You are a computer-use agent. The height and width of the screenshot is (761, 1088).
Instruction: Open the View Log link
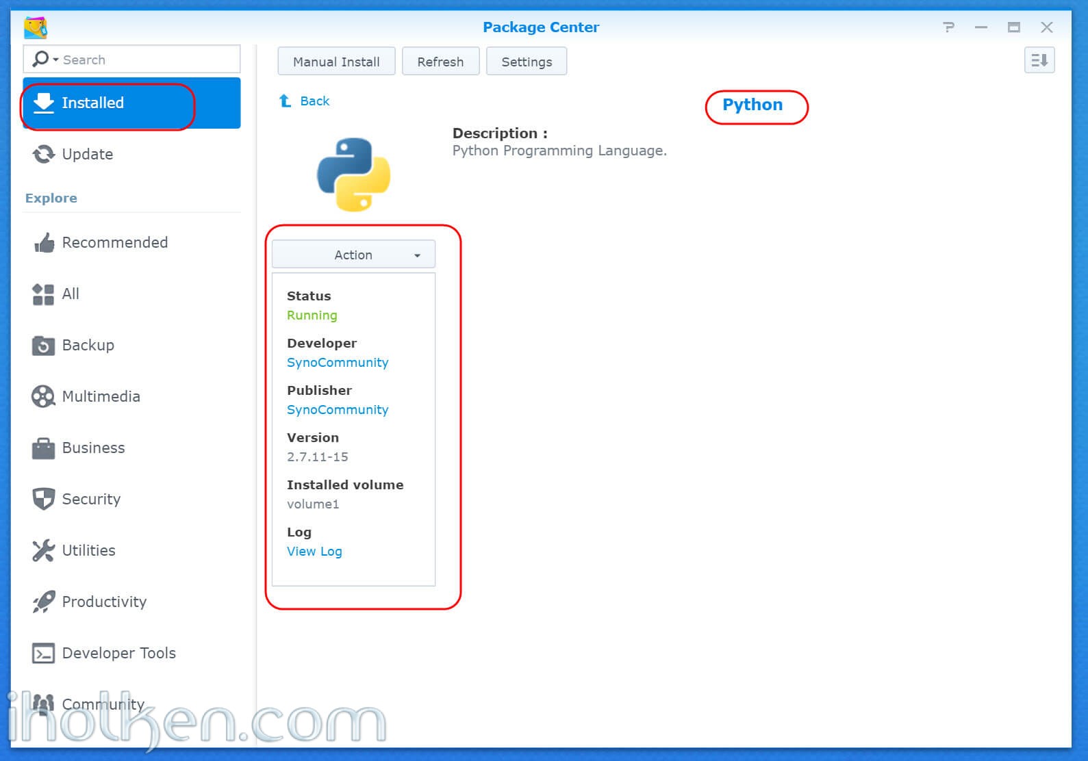point(314,551)
